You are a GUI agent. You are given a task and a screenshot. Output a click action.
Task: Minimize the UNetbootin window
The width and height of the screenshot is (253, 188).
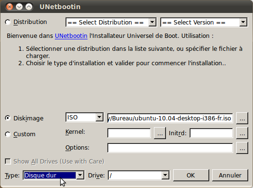[19, 7]
